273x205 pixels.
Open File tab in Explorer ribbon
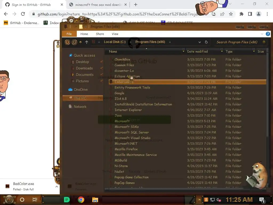(69, 34)
